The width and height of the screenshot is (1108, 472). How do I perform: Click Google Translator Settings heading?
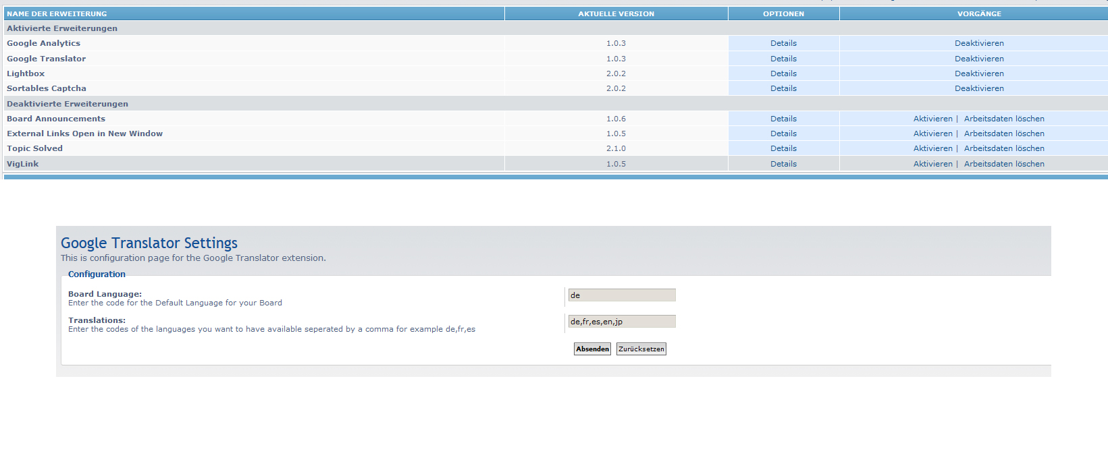[x=149, y=243]
